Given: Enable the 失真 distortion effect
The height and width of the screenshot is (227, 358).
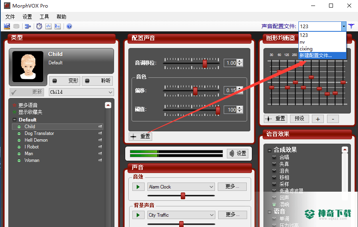Looking at the screenshot, I should [x=274, y=164].
